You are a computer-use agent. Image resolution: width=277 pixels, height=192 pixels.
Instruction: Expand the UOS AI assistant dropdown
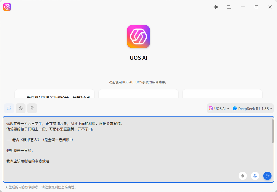pos(219,108)
